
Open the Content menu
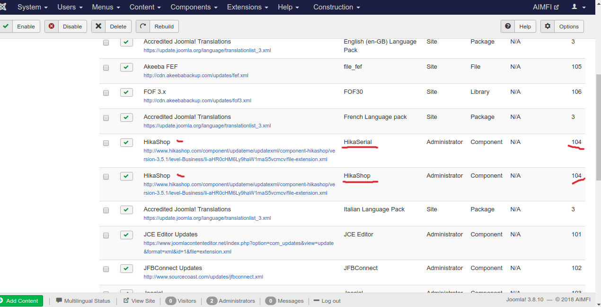pos(145,7)
